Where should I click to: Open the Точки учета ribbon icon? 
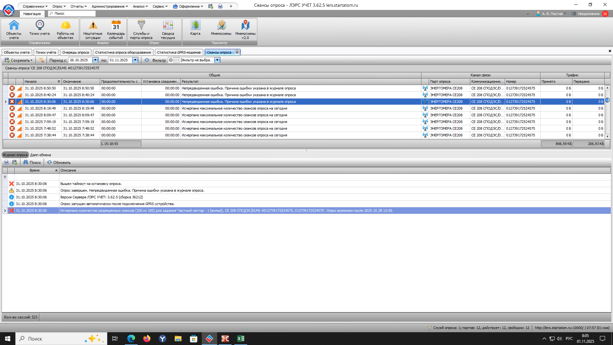point(40,28)
